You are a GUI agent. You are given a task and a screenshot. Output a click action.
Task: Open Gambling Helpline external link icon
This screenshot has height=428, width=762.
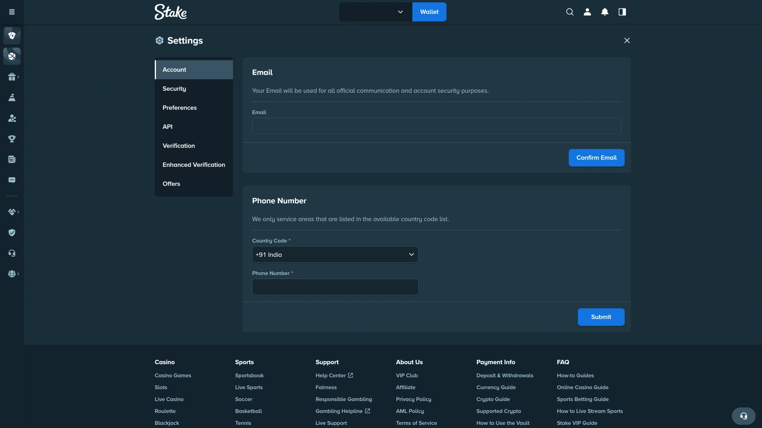click(368, 411)
